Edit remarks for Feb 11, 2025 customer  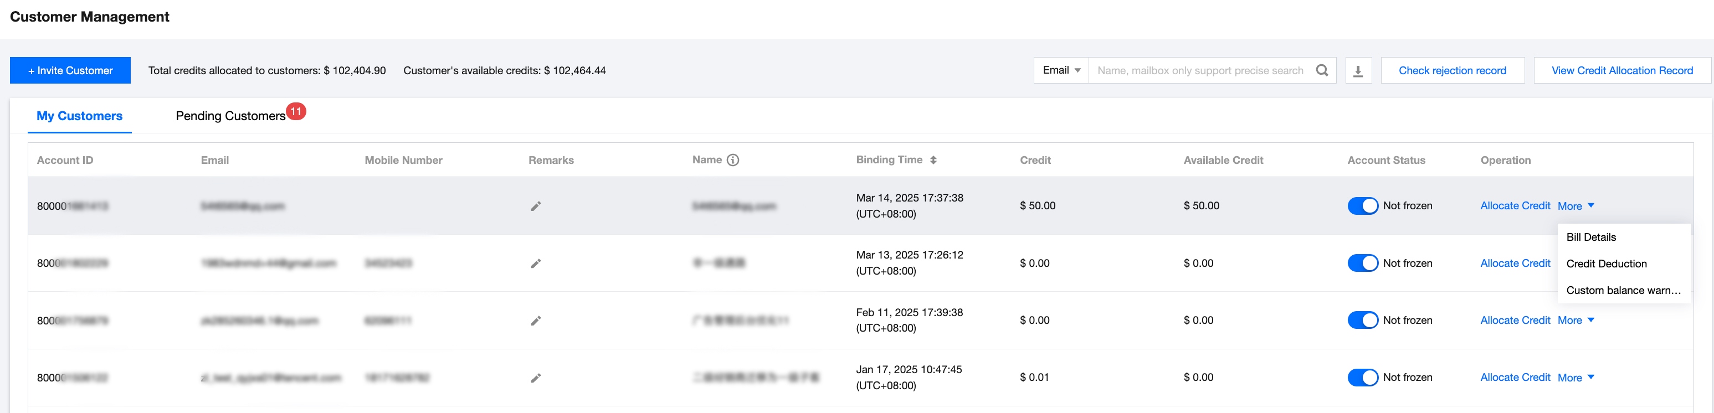pos(536,321)
